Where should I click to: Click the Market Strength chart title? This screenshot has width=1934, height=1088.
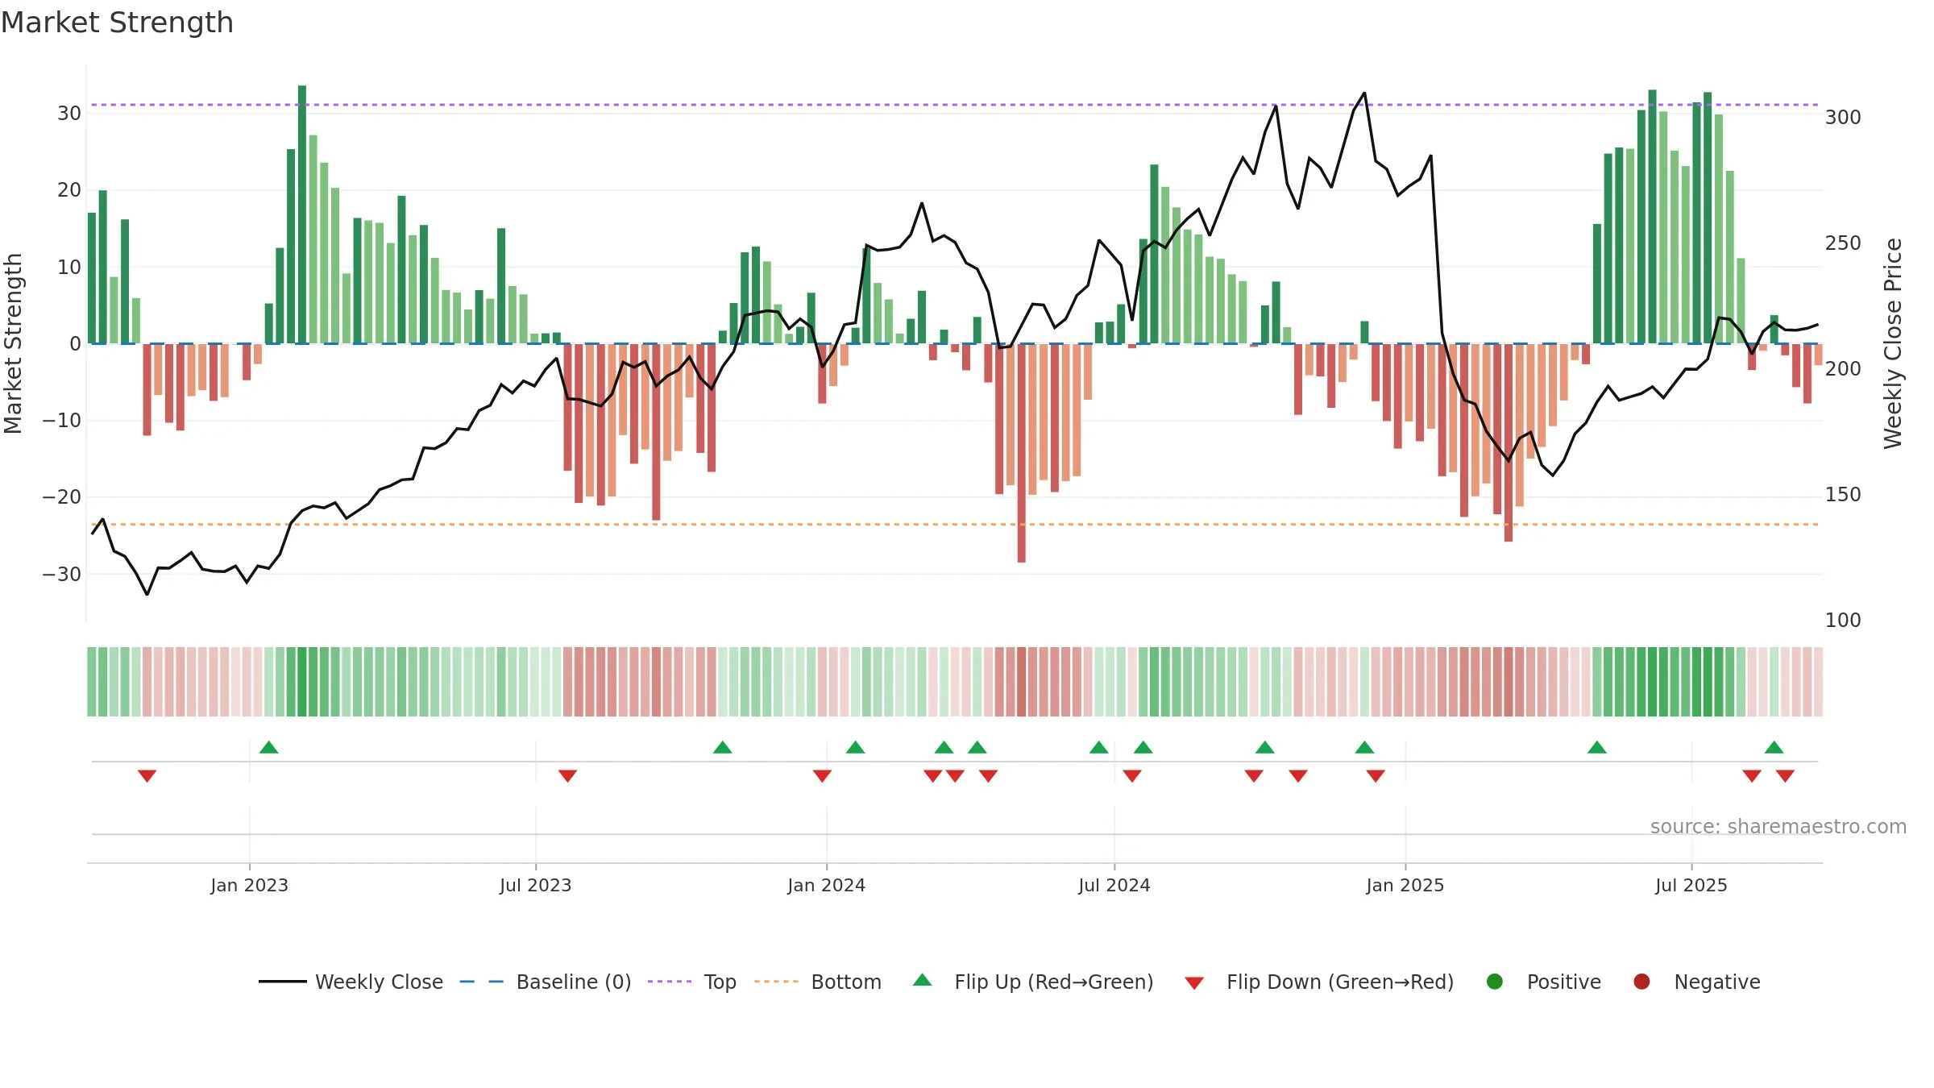(117, 23)
